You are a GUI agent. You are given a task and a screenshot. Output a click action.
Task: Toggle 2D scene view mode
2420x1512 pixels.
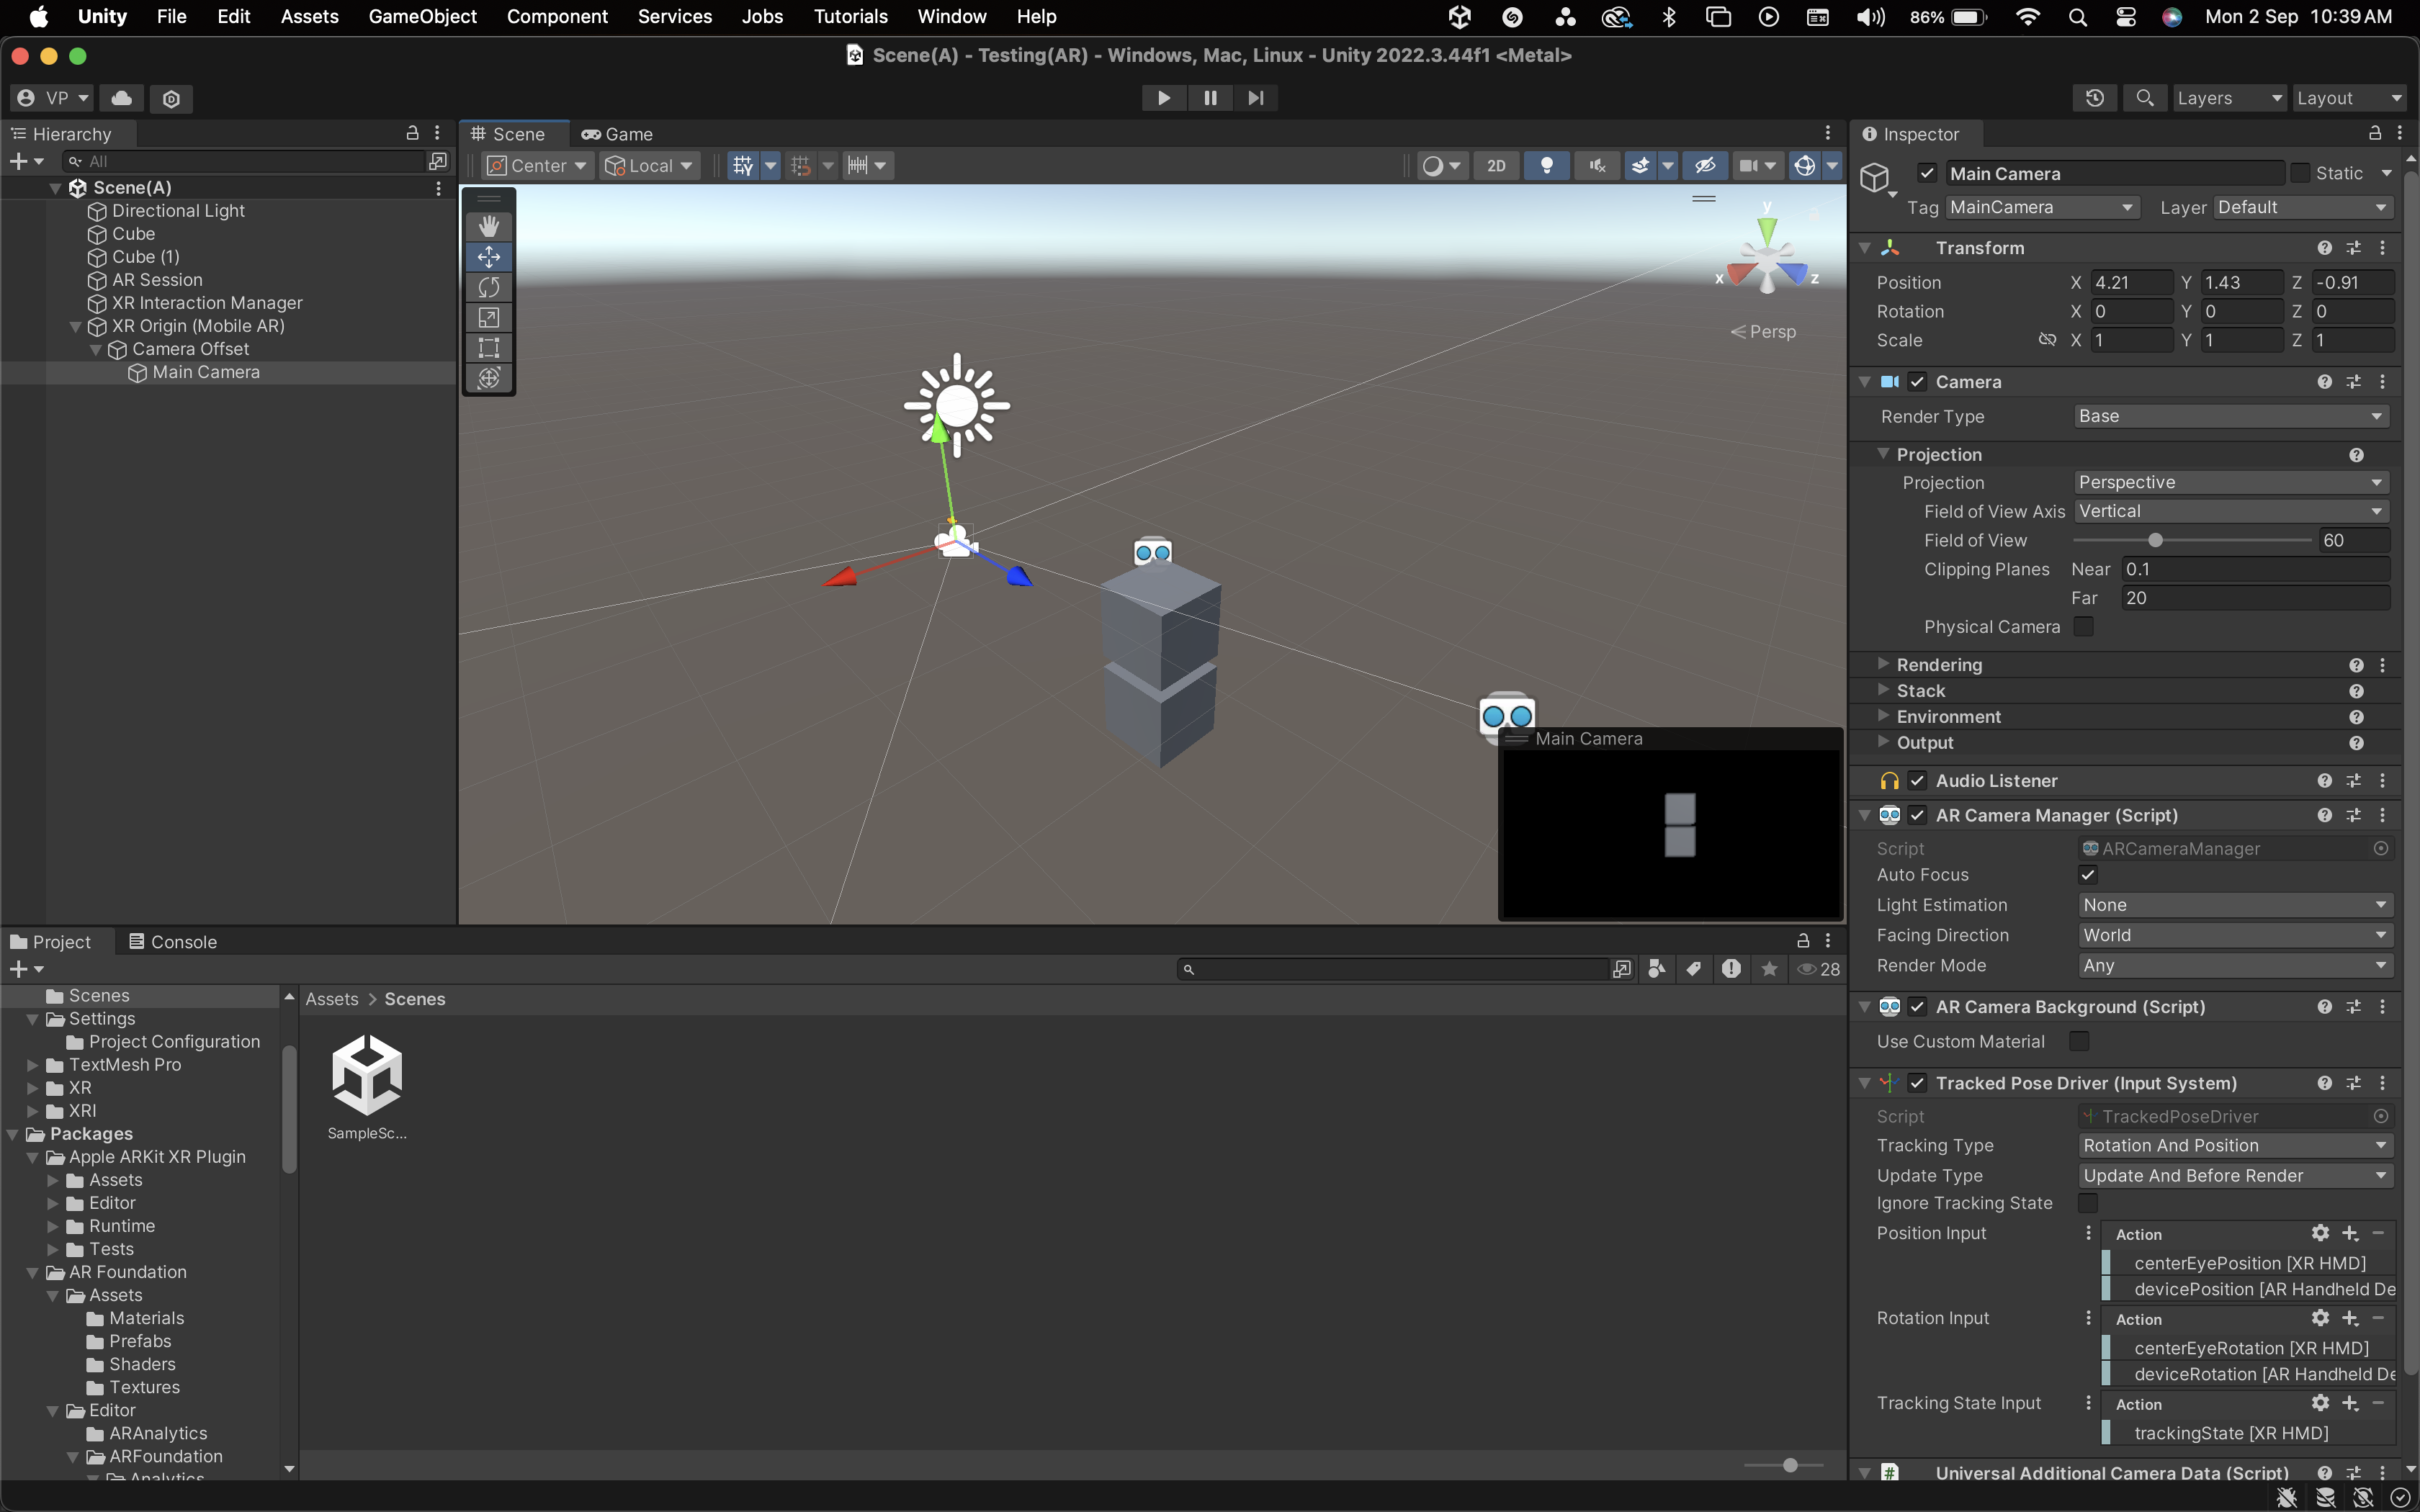point(1496,166)
